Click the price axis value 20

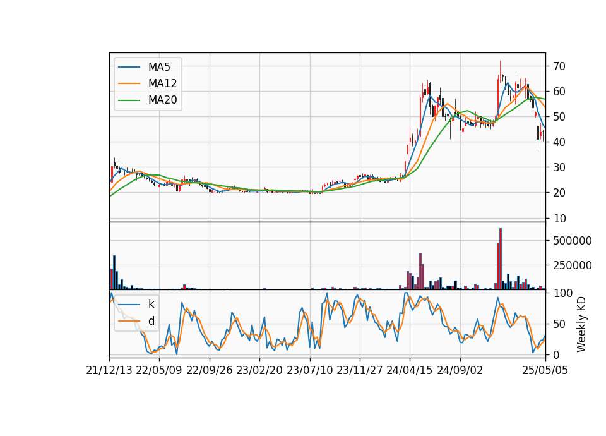click(x=559, y=193)
